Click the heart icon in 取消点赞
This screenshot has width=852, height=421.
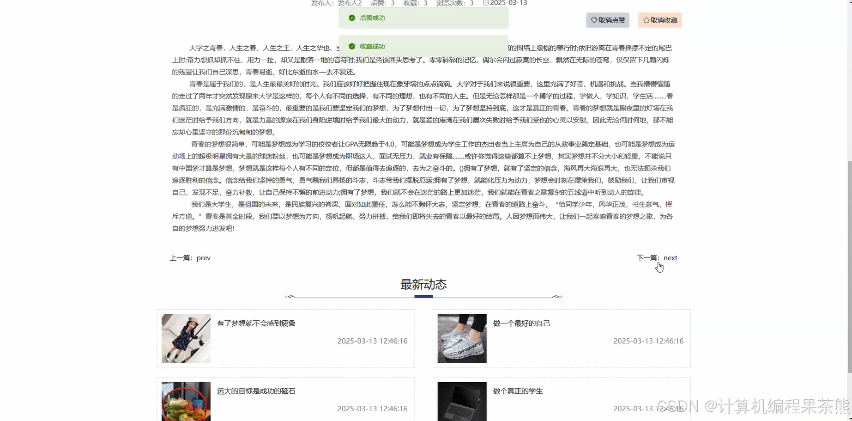click(594, 20)
